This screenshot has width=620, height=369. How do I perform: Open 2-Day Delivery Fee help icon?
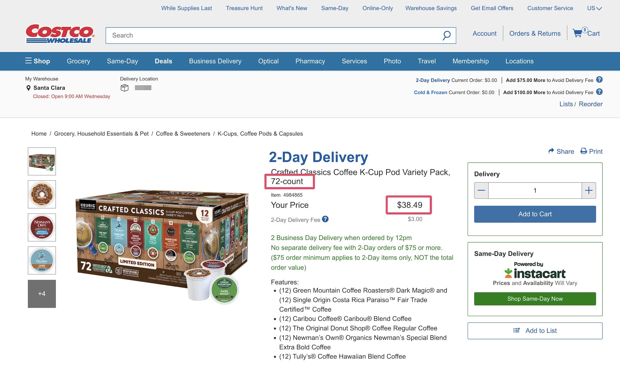click(325, 219)
